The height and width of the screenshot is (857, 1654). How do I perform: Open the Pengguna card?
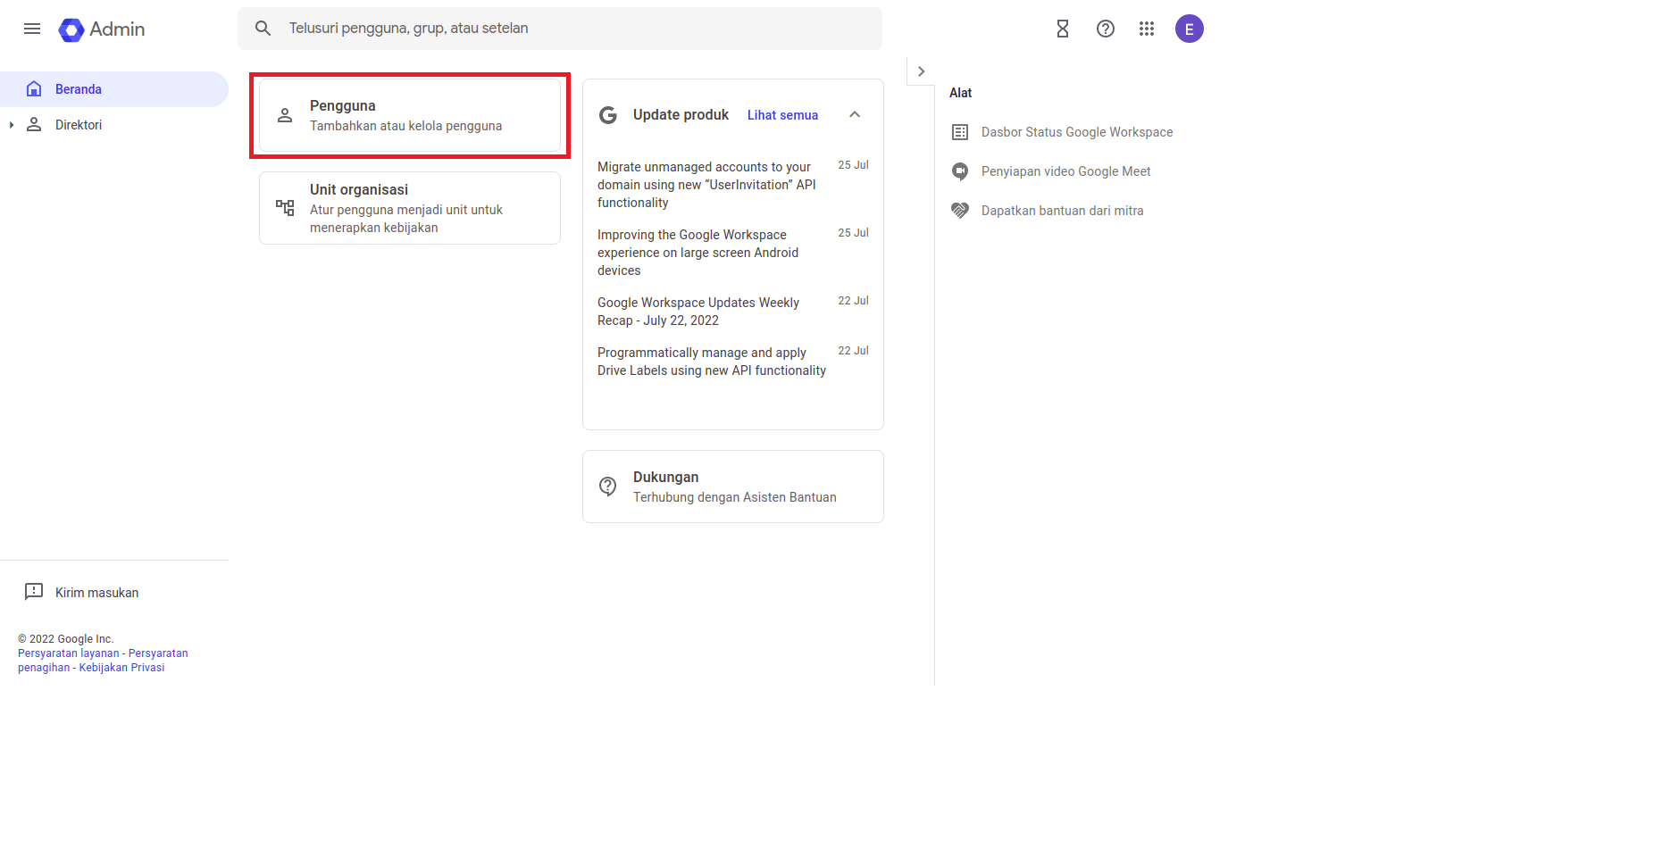point(410,115)
